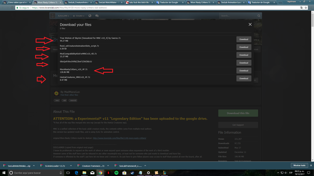Image resolution: width=314 pixels, height=176 pixels.
Task: Download MoreNastyCritters_v10_4F.7z
Action: (244, 71)
